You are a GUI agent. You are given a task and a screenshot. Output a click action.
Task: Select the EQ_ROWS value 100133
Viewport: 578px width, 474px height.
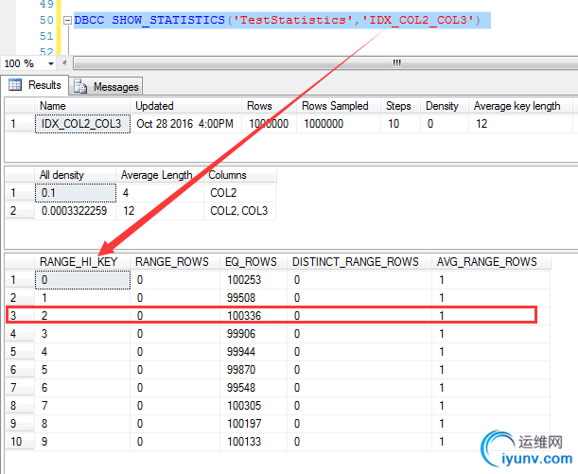pyautogui.click(x=254, y=442)
